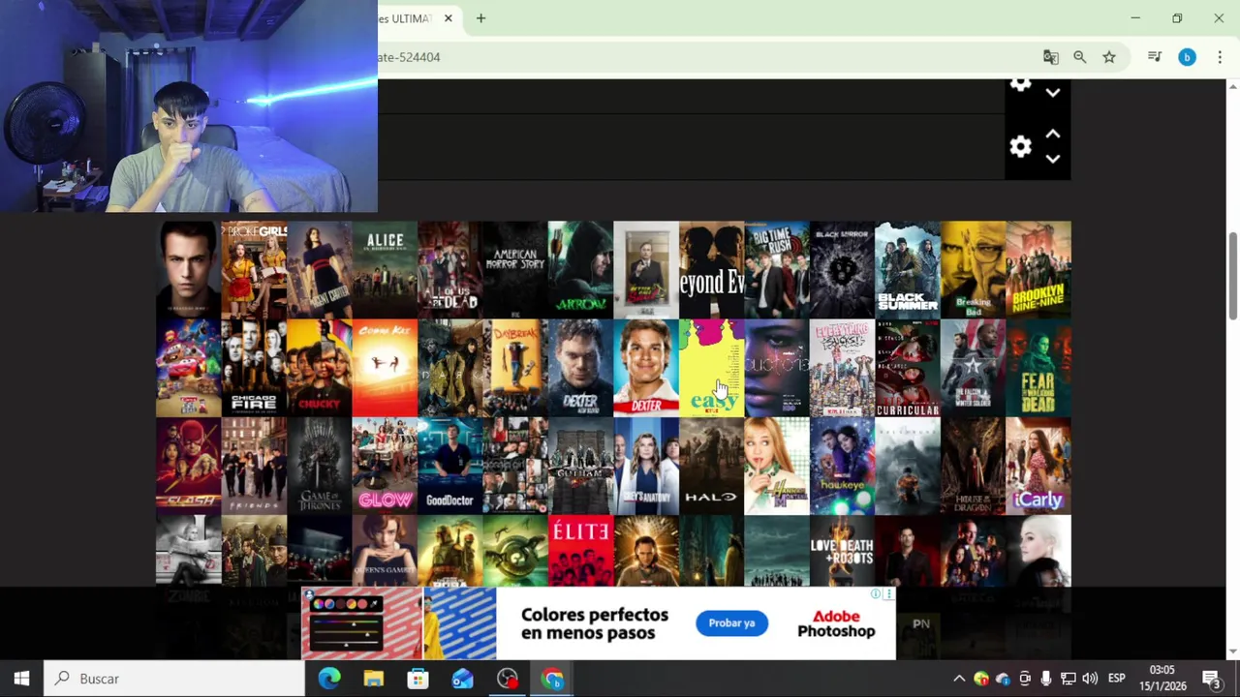Click the Windows Start button
This screenshot has width=1240, height=697.
[x=21, y=679]
